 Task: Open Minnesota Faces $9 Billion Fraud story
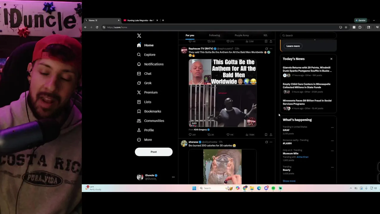[x=307, y=102]
